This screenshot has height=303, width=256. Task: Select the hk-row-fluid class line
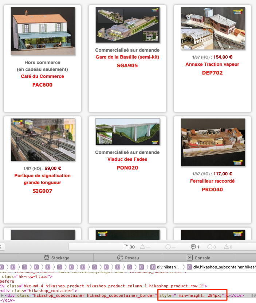click(27, 276)
